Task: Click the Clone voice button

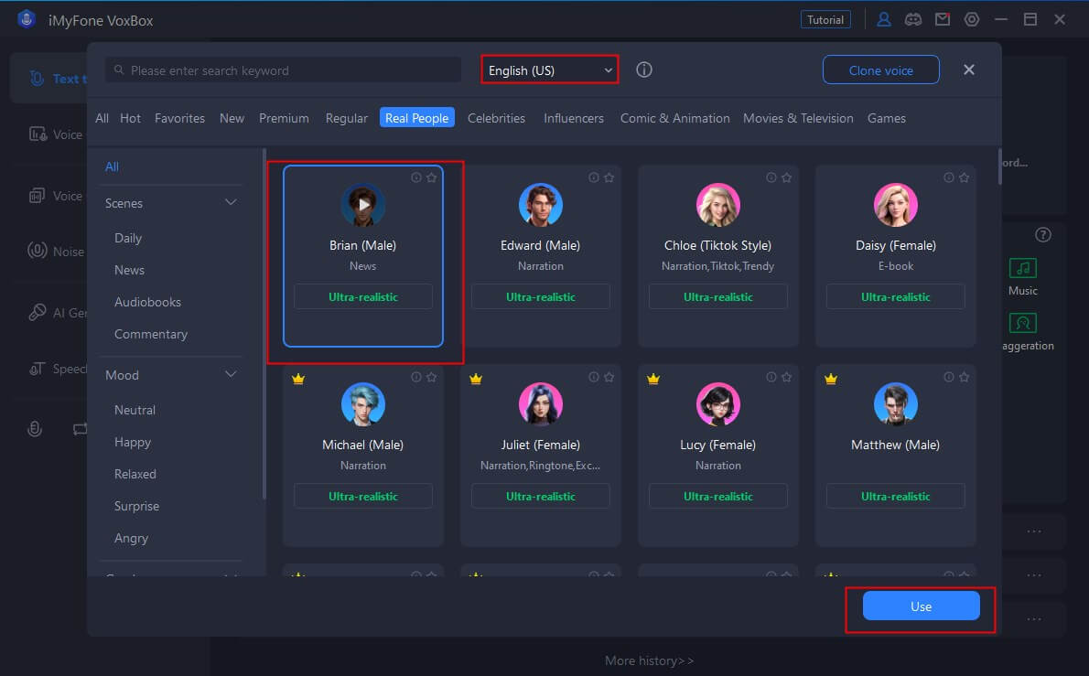Action: pos(880,70)
